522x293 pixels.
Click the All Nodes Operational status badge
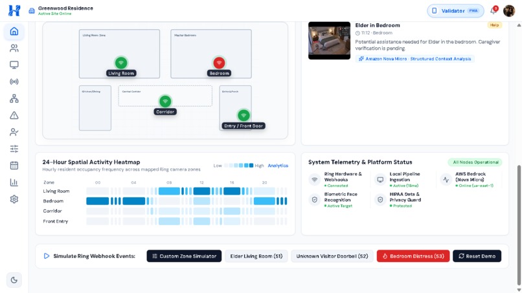point(475,162)
